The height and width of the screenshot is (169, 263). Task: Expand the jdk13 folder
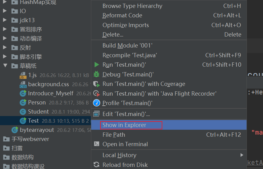pos(5,20)
